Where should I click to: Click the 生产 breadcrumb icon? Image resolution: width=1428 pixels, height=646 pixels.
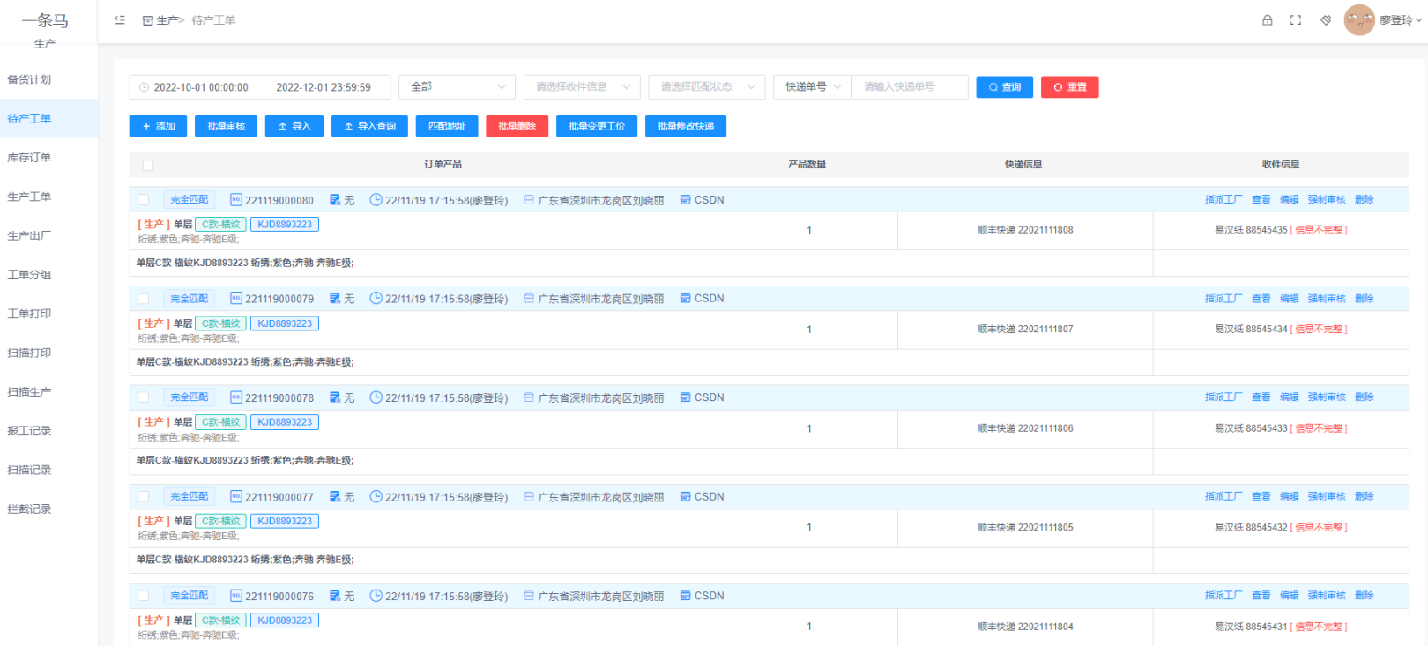147,20
